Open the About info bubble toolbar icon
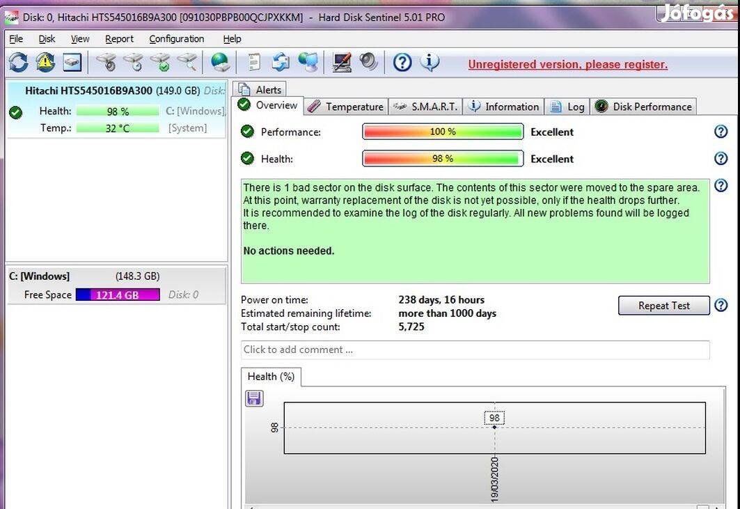The width and height of the screenshot is (740, 509). (x=430, y=63)
